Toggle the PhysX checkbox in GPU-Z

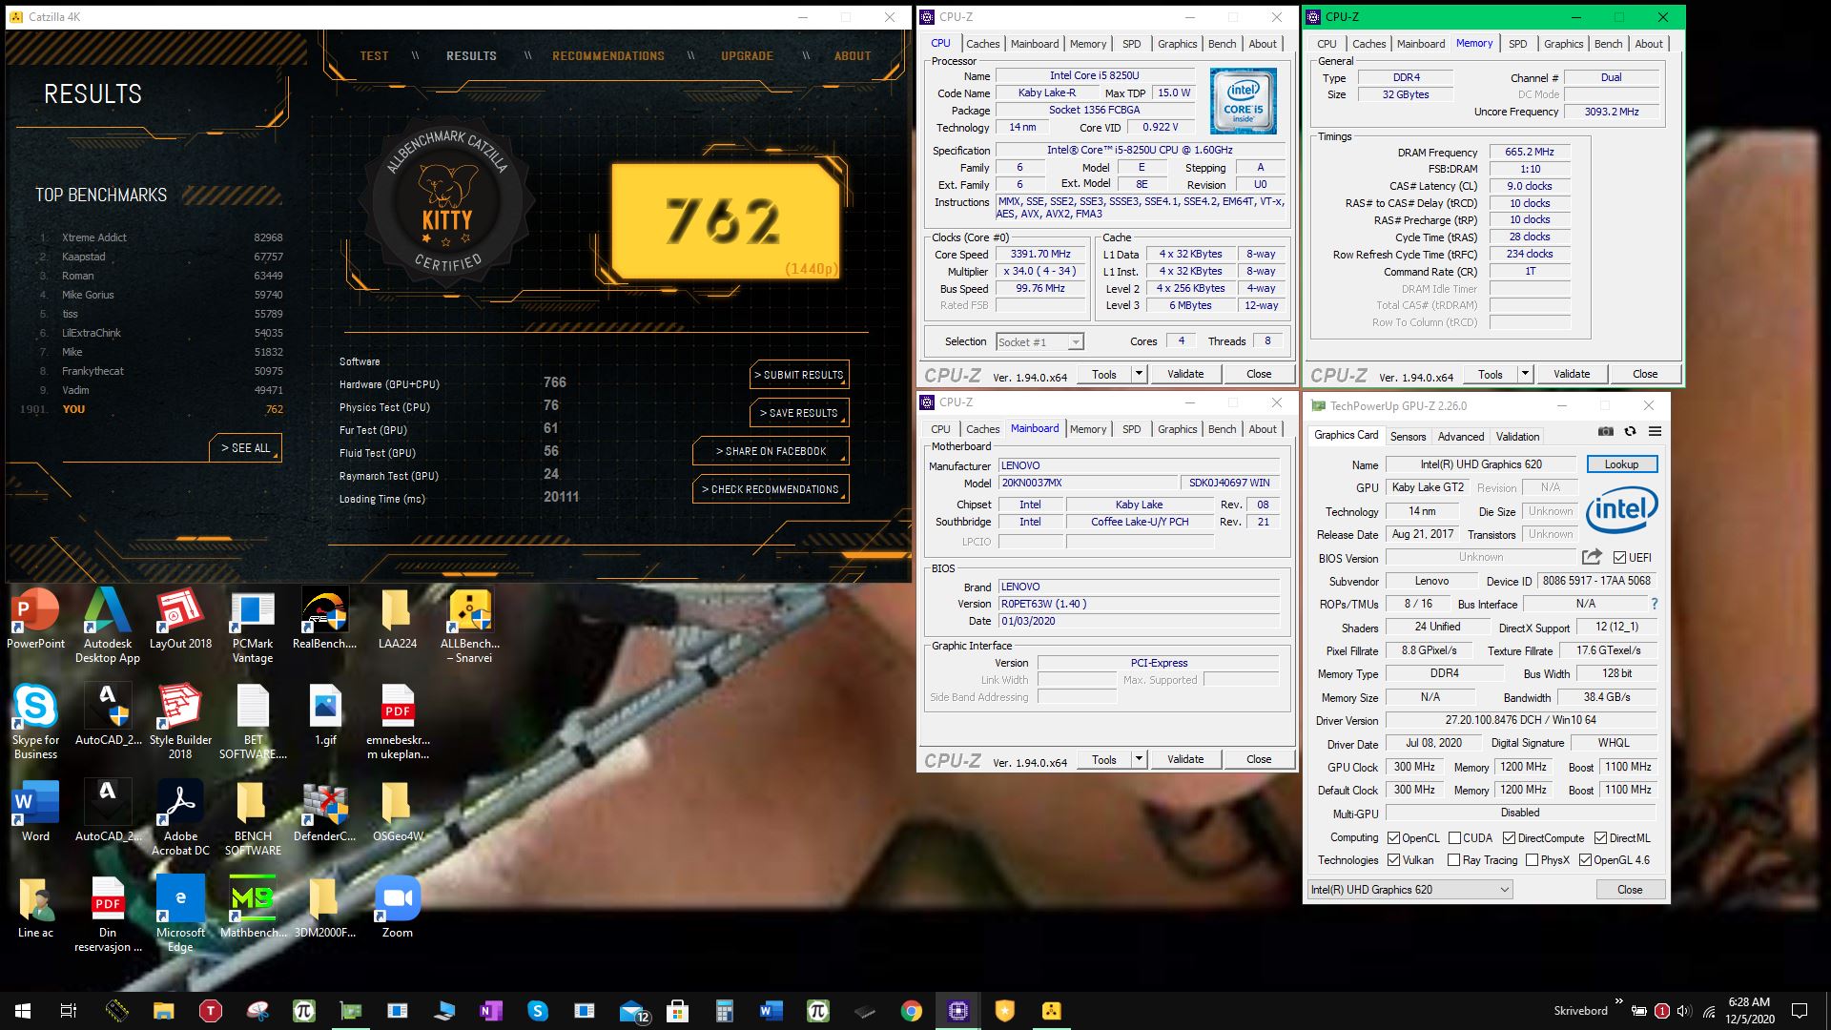click(1532, 860)
